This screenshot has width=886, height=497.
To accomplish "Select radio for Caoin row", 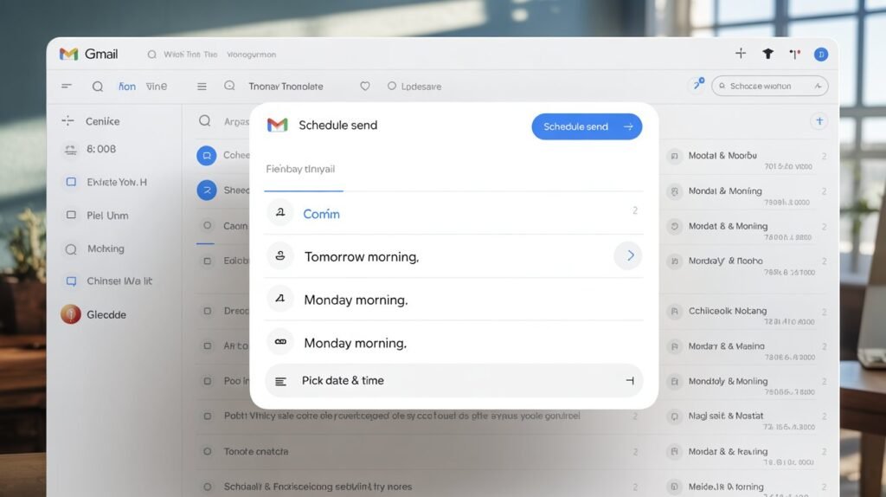I will (x=208, y=226).
